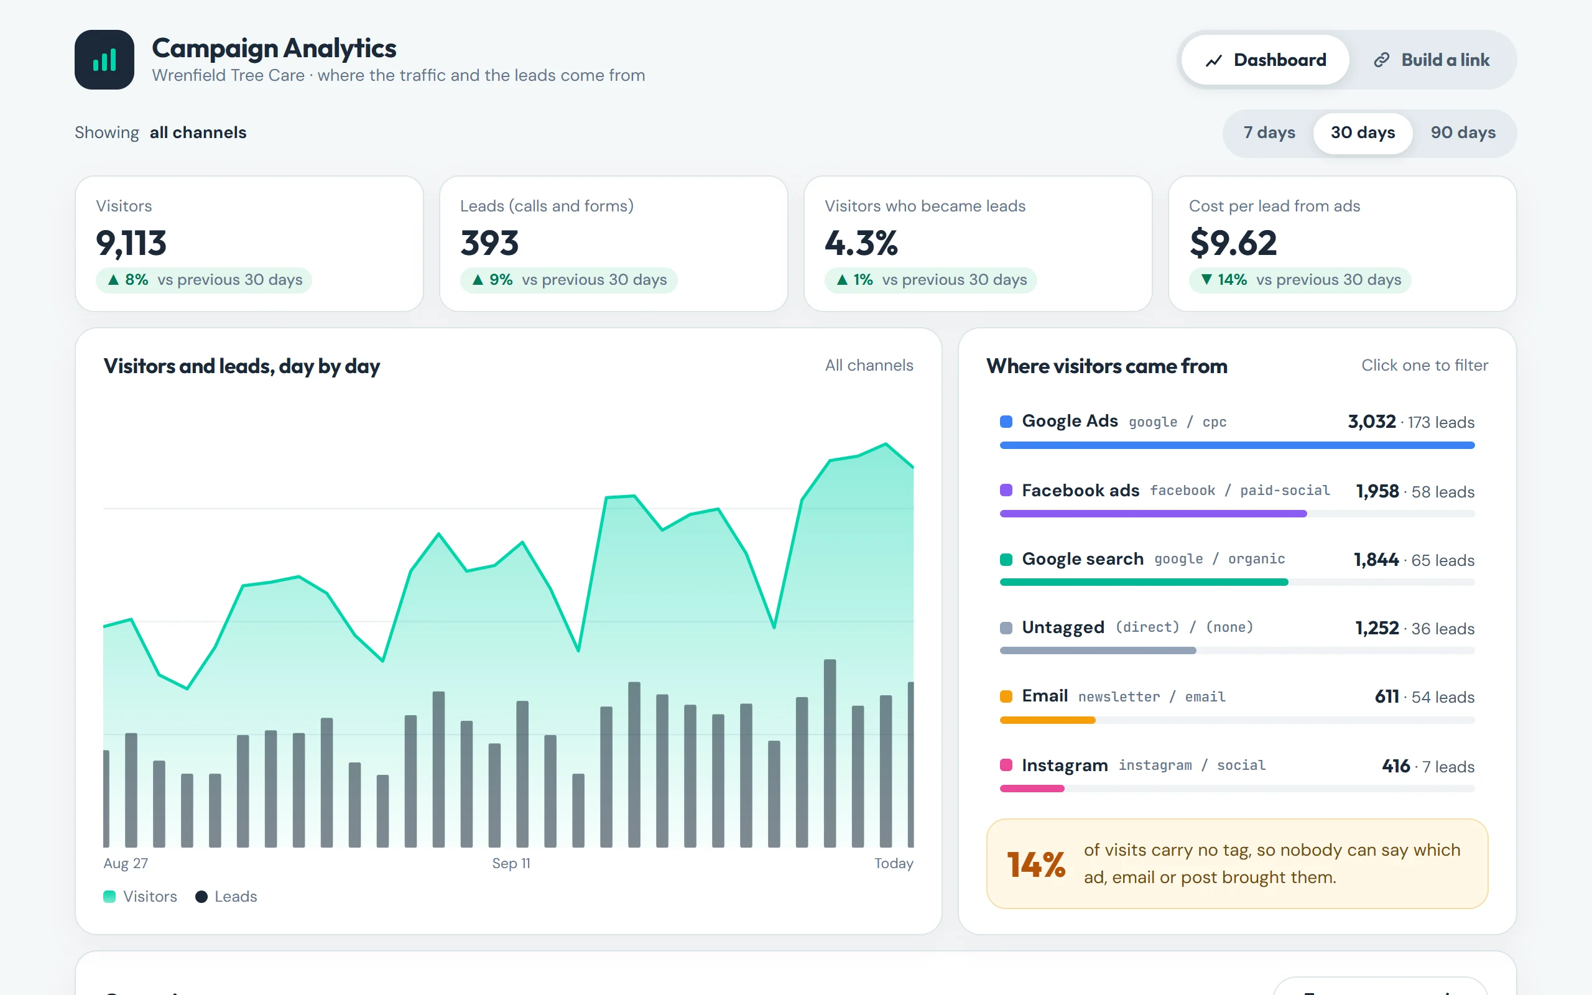Viewport: 1592px width, 995px height.
Task: Click the 'Visitors and leads, day by day' heading
Action: [x=241, y=366]
